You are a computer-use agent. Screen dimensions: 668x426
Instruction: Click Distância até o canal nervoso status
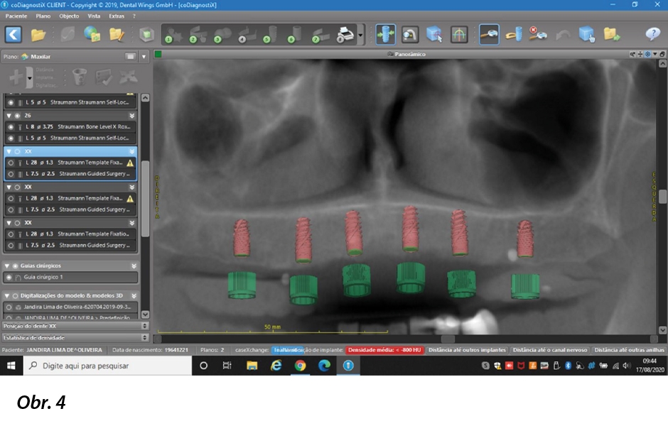[549, 350]
